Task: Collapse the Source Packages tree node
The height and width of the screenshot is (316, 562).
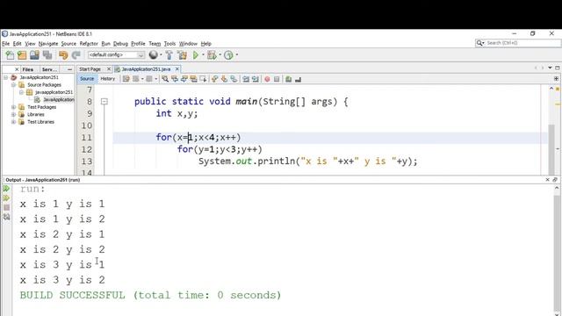Action: pos(13,85)
